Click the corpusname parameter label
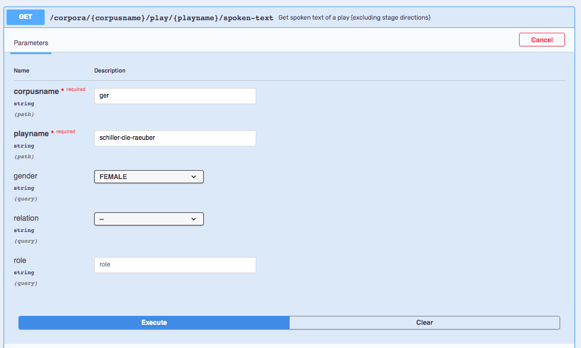 pyautogui.click(x=36, y=92)
